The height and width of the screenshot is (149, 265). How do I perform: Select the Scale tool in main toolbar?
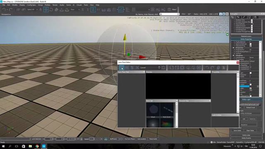(x=56, y=10)
